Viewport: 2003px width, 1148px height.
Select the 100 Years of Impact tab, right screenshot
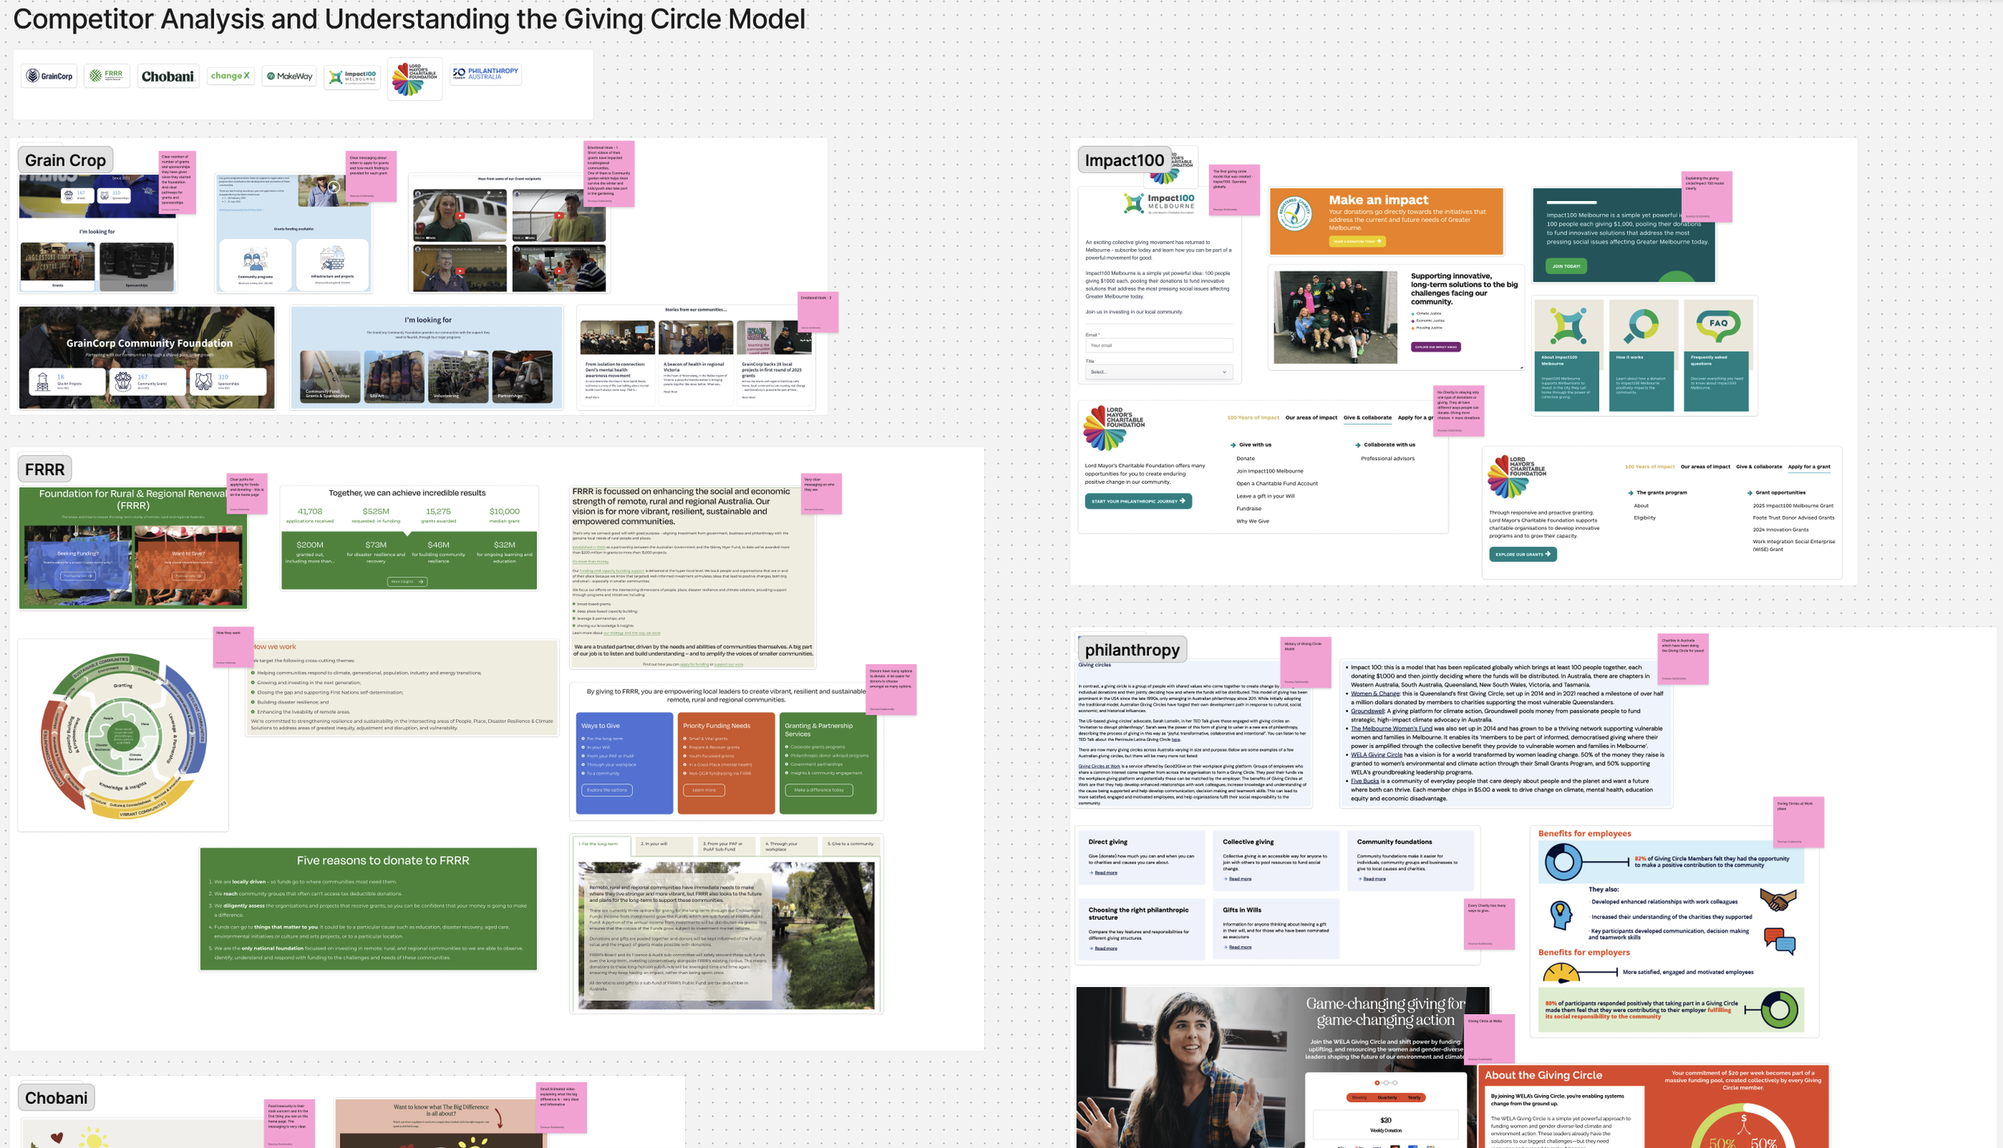[x=1650, y=466]
